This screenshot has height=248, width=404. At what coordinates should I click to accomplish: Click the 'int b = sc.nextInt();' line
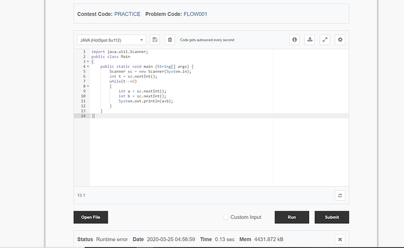point(142,96)
